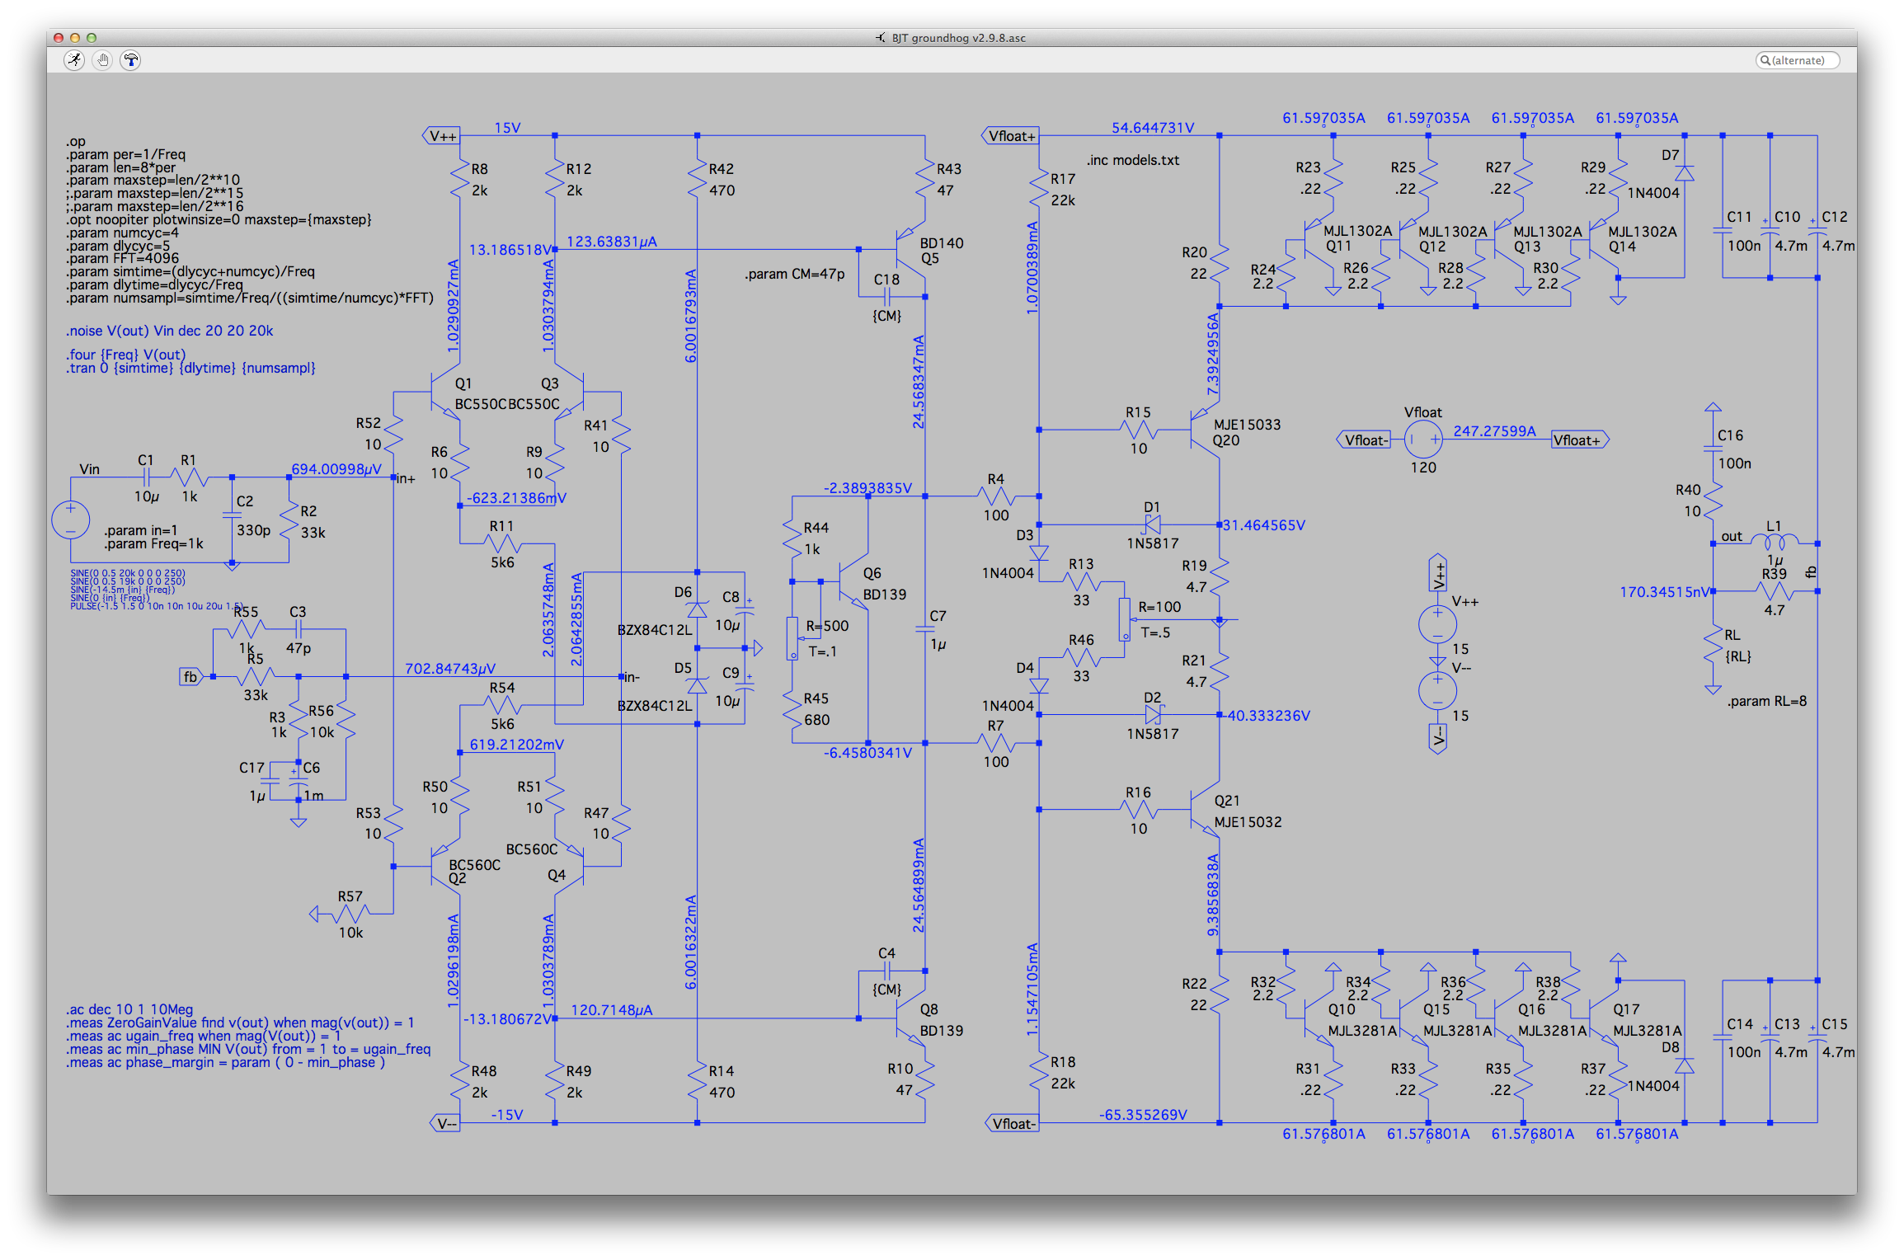The image size is (1904, 1260).
Task: Click the 13.186518V node label
Action: [510, 250]
